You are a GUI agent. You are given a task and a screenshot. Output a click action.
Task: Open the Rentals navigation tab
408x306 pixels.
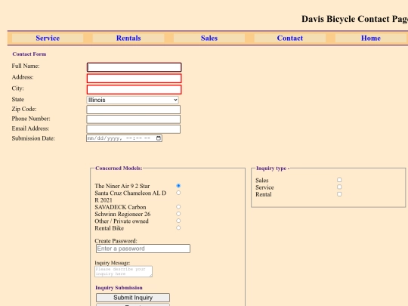[x=128, y=38]
